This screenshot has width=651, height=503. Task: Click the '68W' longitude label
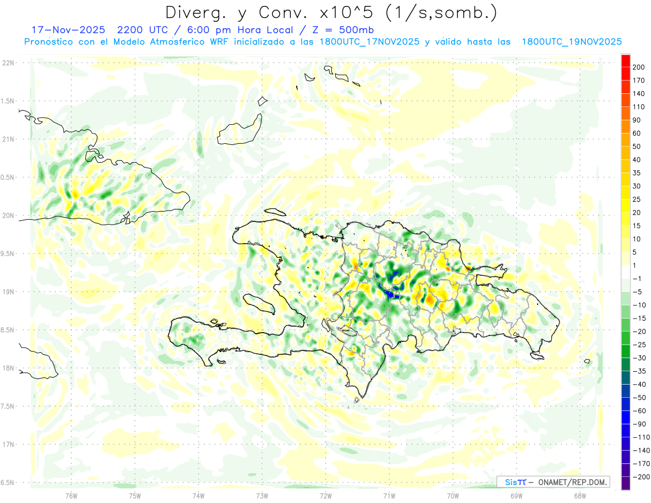[580, 496]
